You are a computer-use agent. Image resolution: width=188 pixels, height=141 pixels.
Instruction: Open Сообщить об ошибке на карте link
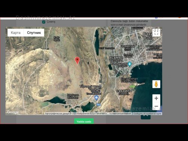tap(147, 114)
